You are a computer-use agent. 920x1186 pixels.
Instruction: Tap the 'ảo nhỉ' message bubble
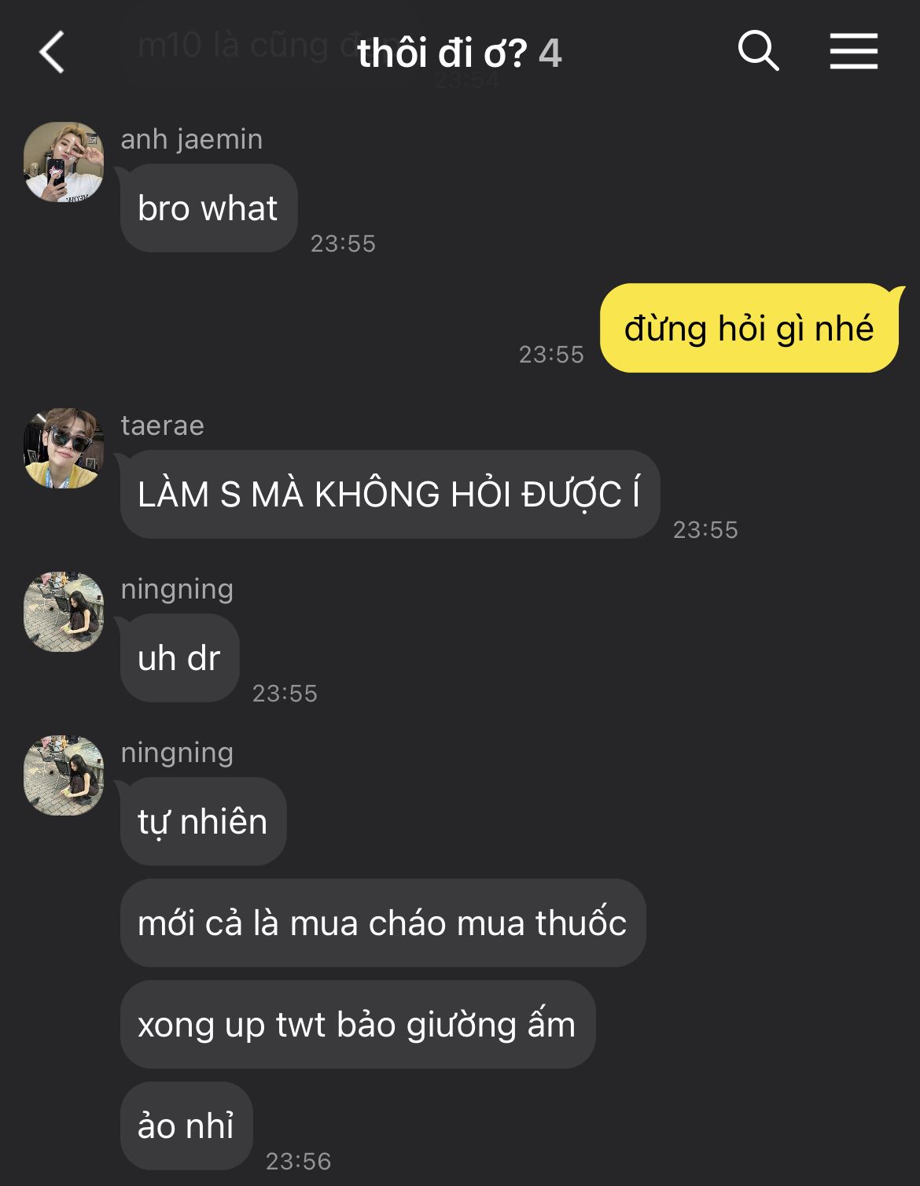(186, 1126)
